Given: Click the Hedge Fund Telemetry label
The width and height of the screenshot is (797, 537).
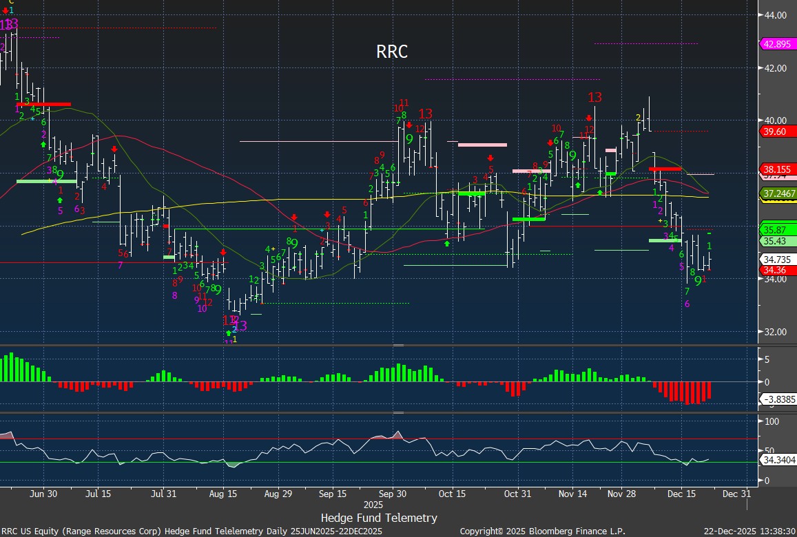Looking at the screenshot, I should pyautogui.click(x=379, y=518).
